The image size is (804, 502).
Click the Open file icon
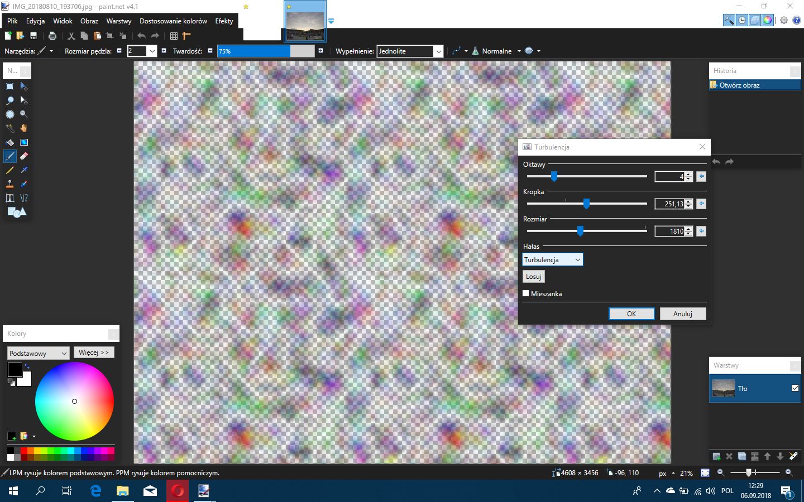[x=20, y=36]
